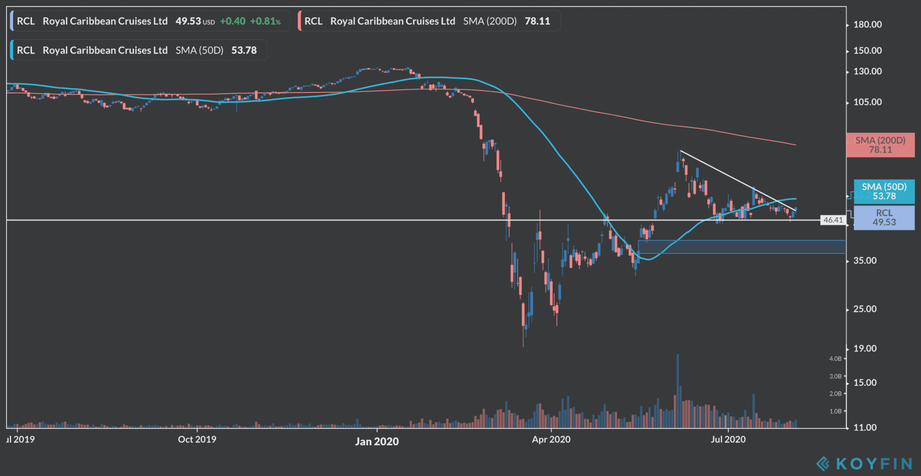The width and height of the screenshot is (921, 476).
Task: Click the blue RCL price legend color bar
Action: [x=12, y=21]
